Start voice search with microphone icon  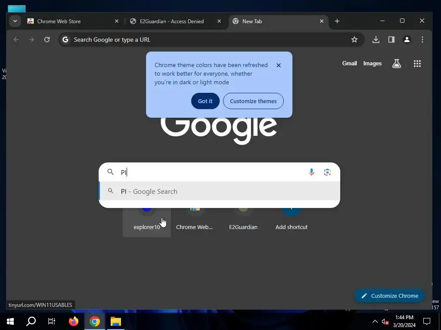pos(311,172)
